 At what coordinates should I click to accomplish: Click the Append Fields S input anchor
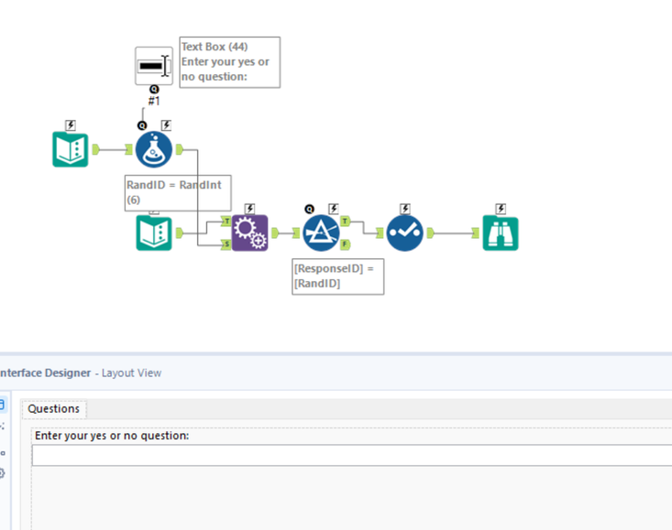[x=226, y=244]
